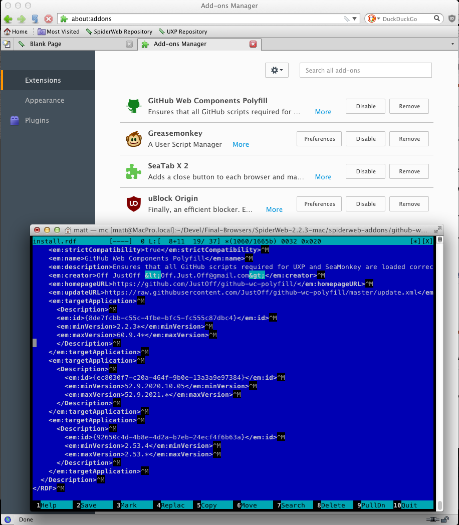Open the gear tools menu for add-ons
Screen dimensions: 459x525
click(x=277, y=70)
